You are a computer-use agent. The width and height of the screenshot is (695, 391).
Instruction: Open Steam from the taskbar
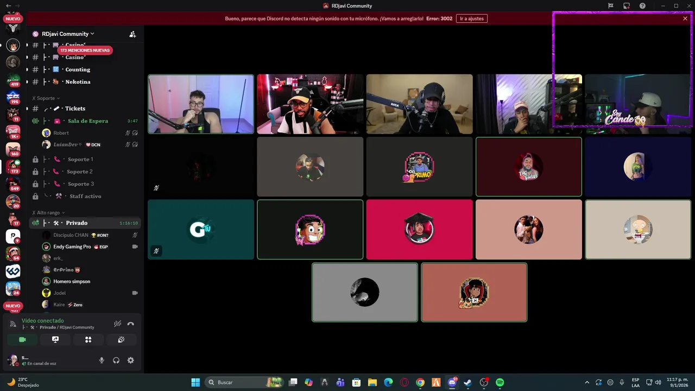pyautogui.click(x=467, y=382)
